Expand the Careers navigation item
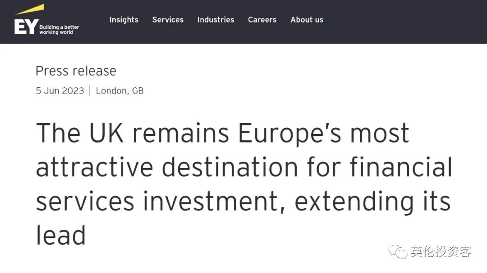487x273 pixels. coord(262,20)
